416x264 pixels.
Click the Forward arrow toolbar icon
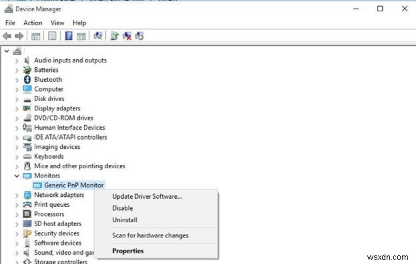(x=19, y=36)
